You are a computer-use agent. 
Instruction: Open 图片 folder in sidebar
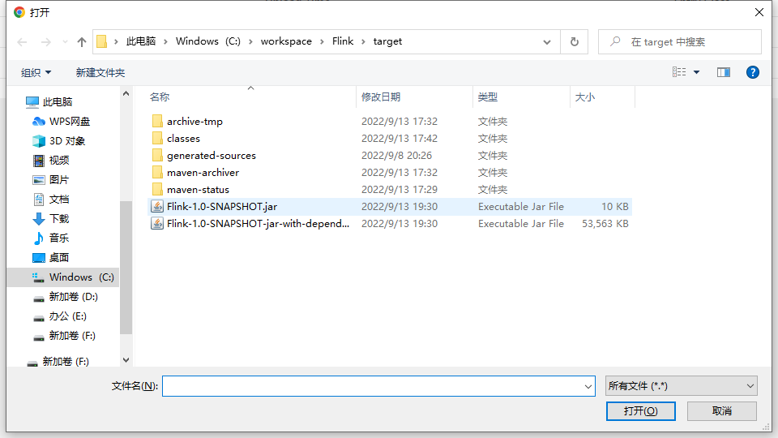click(x=59, y=180)
